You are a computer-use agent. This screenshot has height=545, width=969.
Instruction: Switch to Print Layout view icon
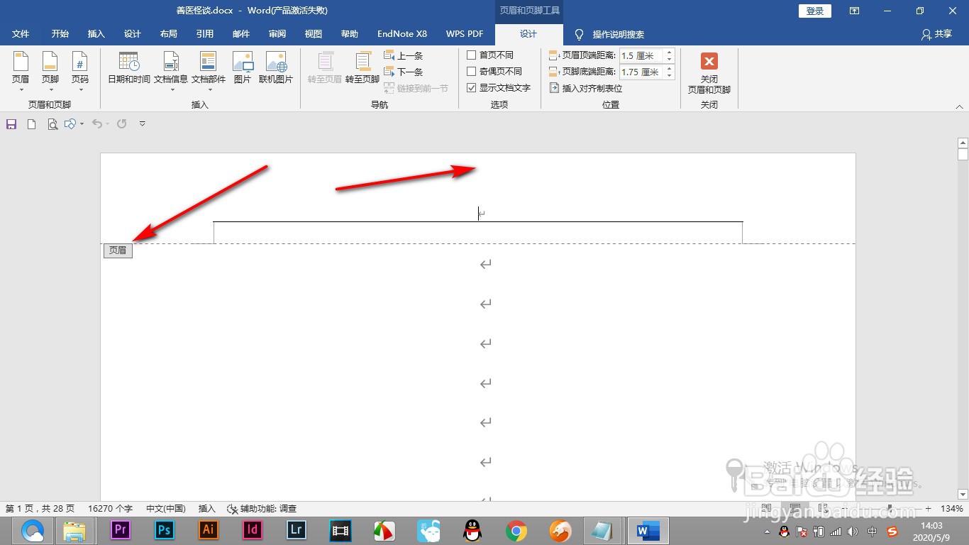[795, 509]
